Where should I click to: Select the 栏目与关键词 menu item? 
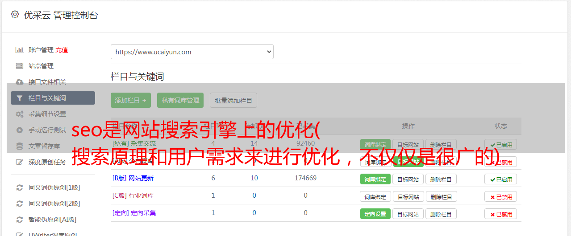pos(53,98)
